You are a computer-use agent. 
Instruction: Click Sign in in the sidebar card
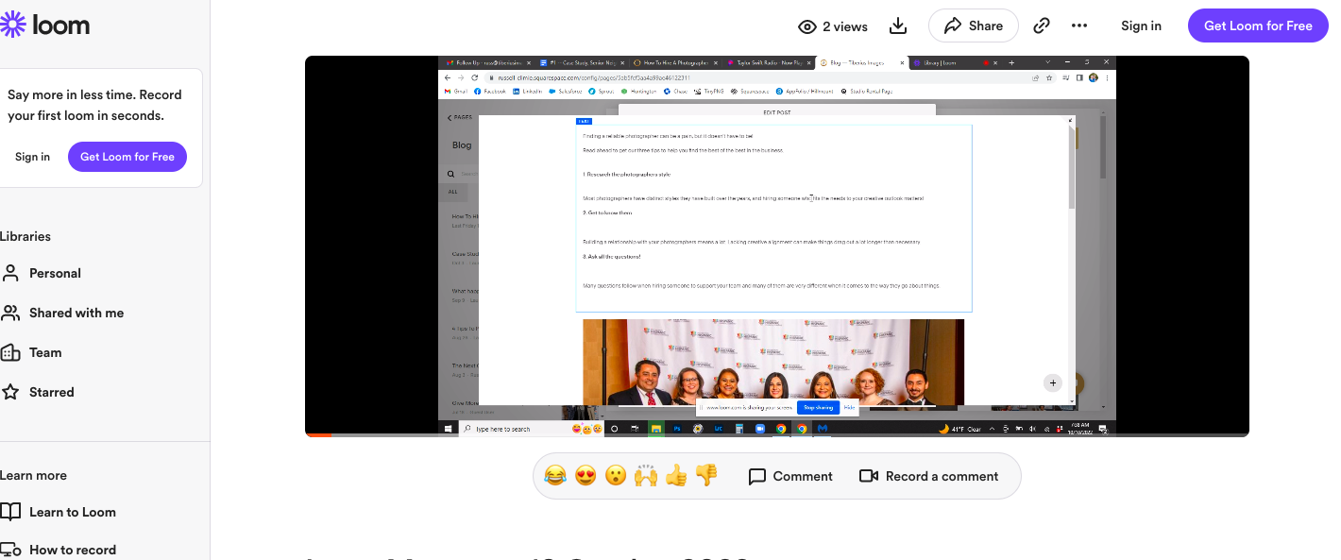pos(32,157)
